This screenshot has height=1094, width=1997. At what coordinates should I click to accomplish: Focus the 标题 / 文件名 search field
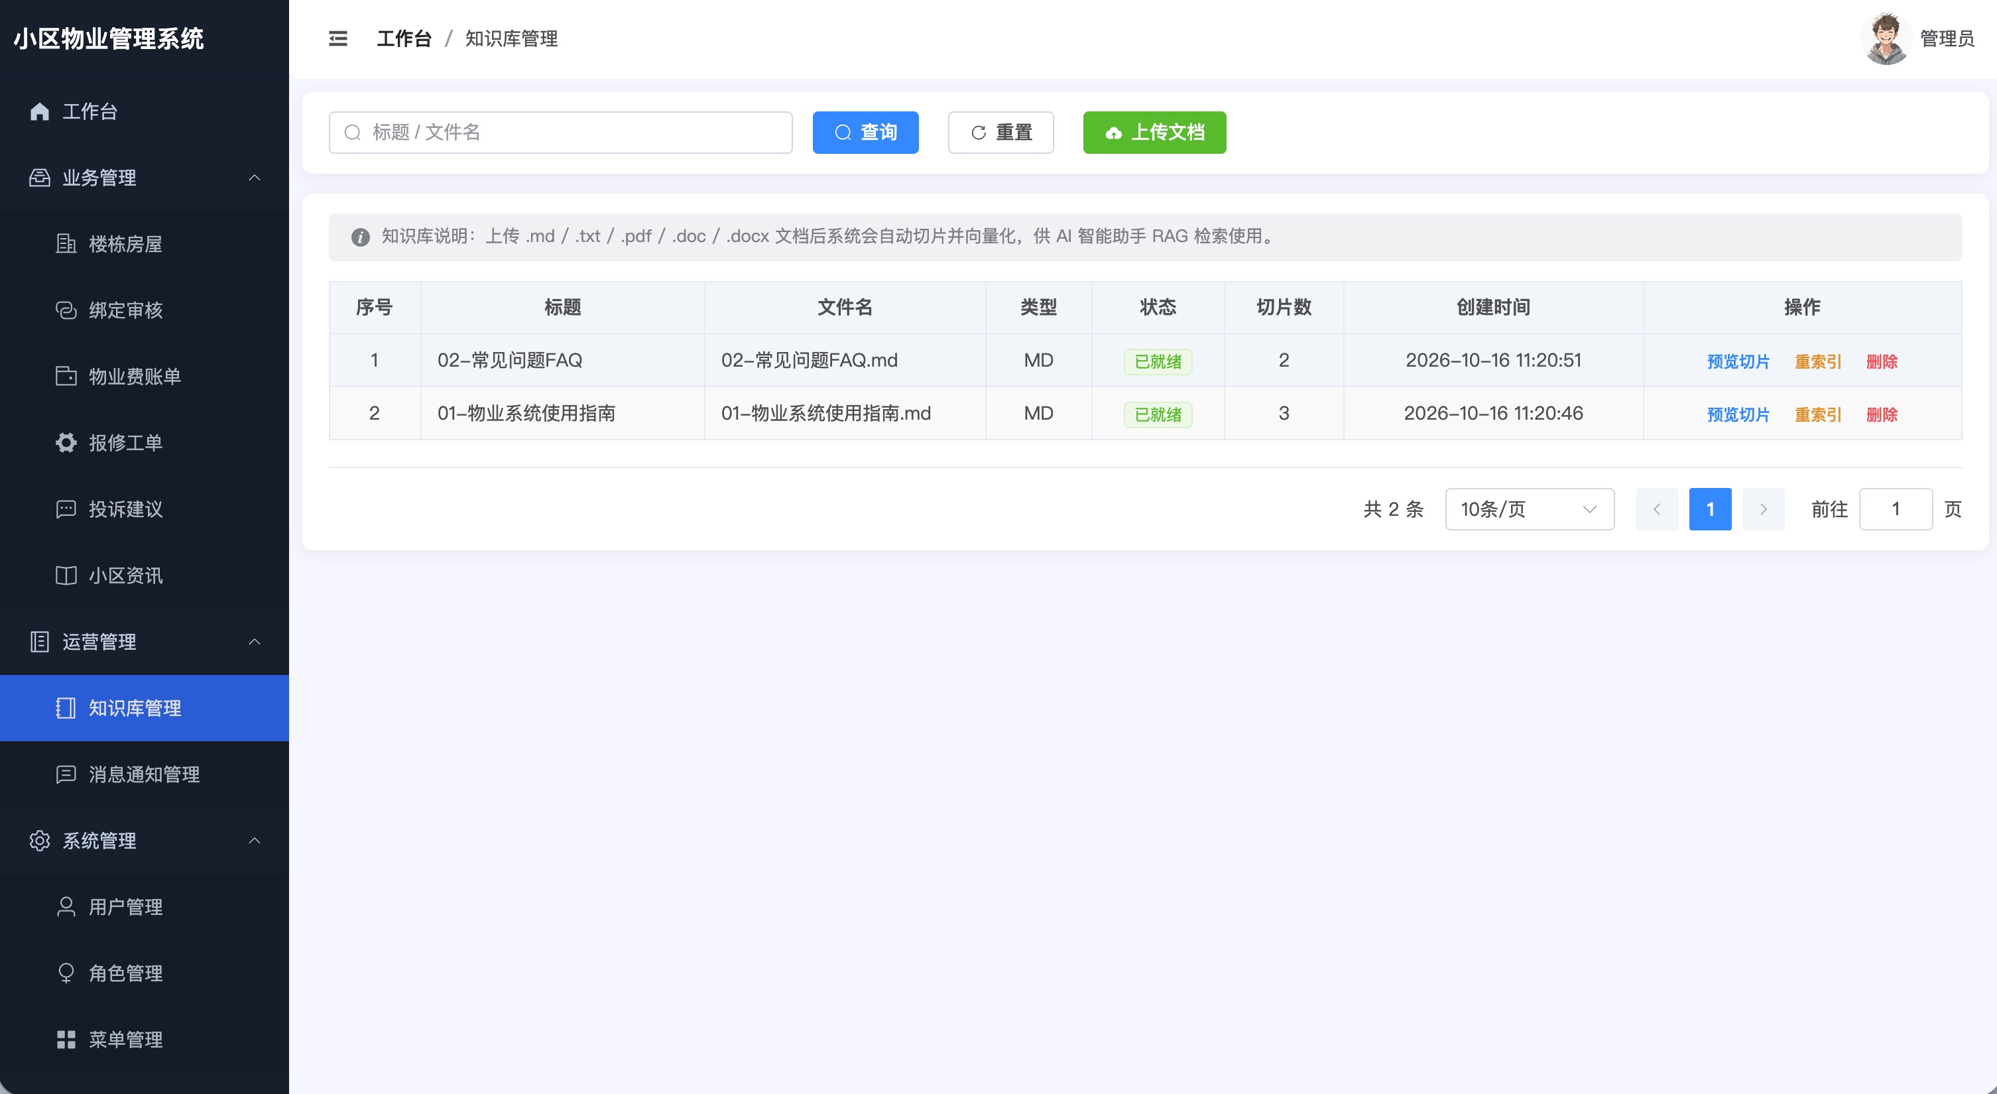pos(560,133)
